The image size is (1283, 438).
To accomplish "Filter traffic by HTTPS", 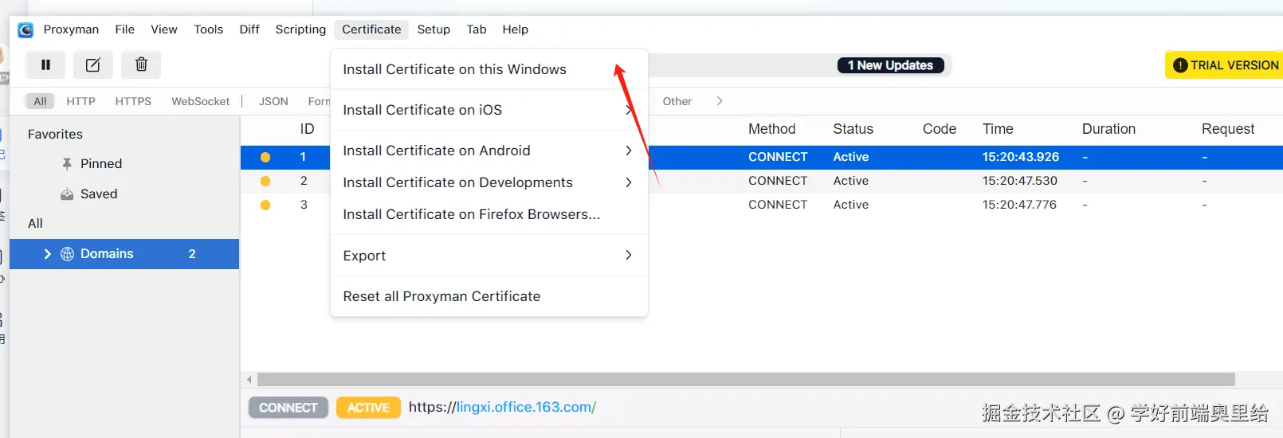I will 133,101.
